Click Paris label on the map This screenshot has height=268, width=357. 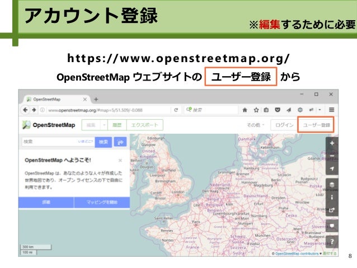(x=196, y=222)
